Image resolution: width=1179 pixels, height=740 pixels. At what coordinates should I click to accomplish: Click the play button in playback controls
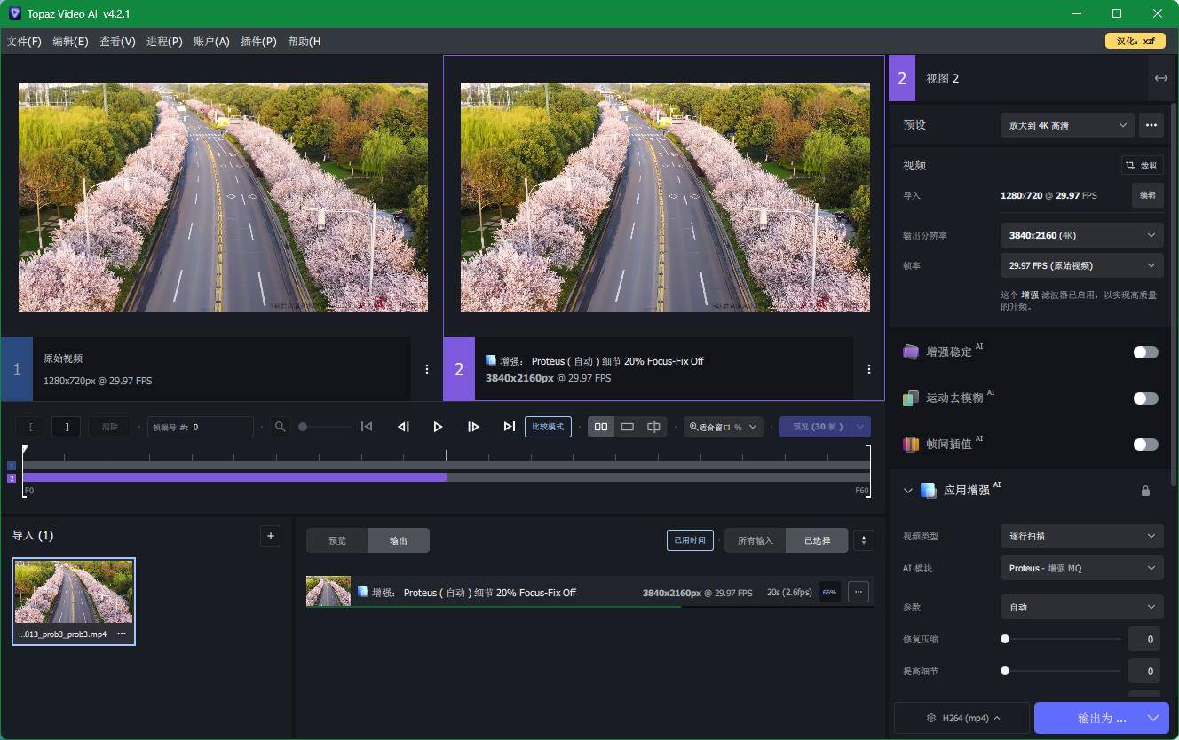[x=438, y=427]
